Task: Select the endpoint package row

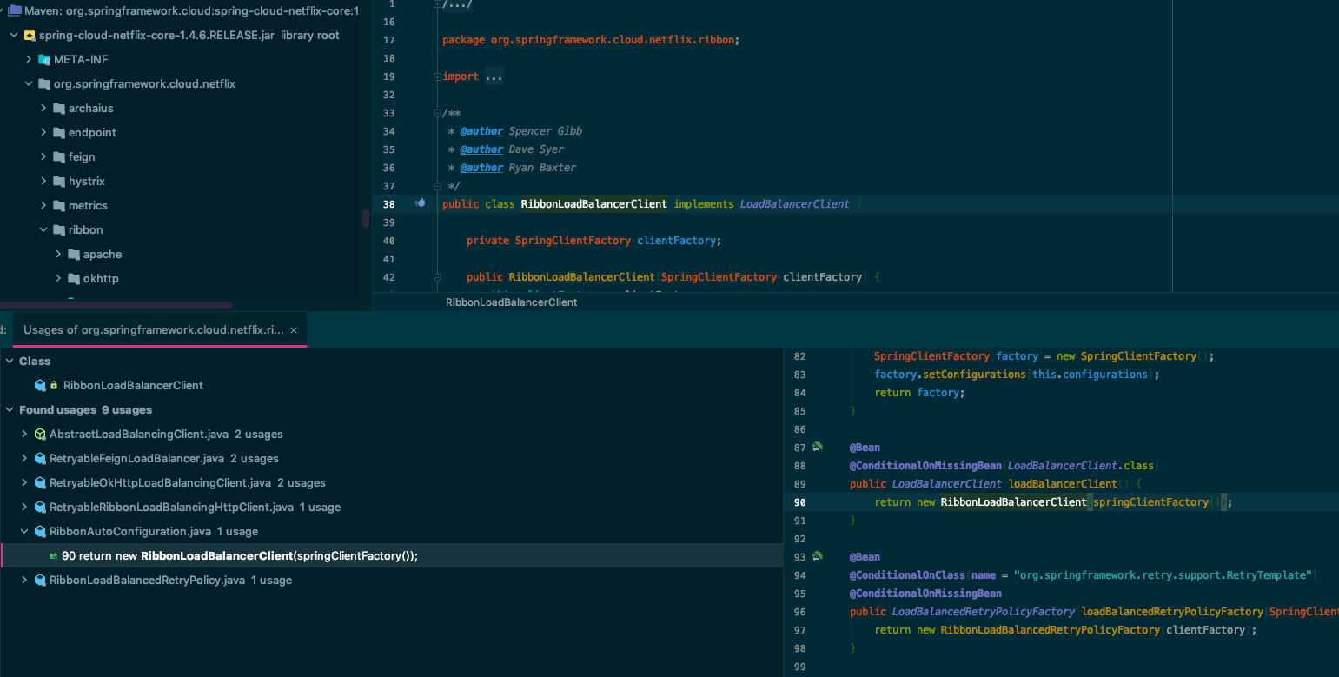Action: pyautogui.click(x=180, y=133)
